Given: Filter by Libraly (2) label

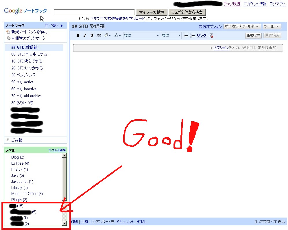Looking at the screenshot, I should [19, 187].
